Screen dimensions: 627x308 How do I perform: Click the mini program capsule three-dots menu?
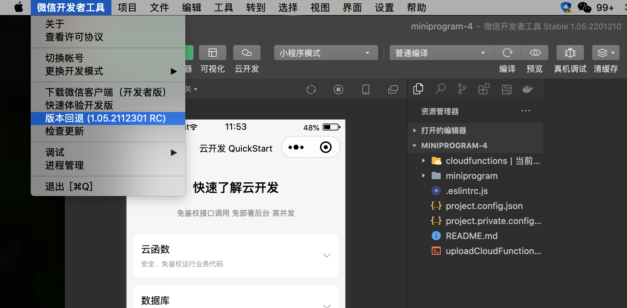296,147
